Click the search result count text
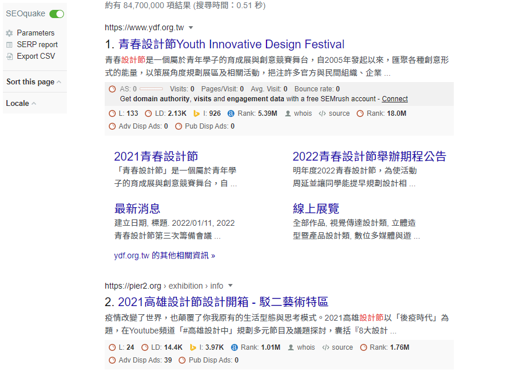 click(x=185, y=5)
